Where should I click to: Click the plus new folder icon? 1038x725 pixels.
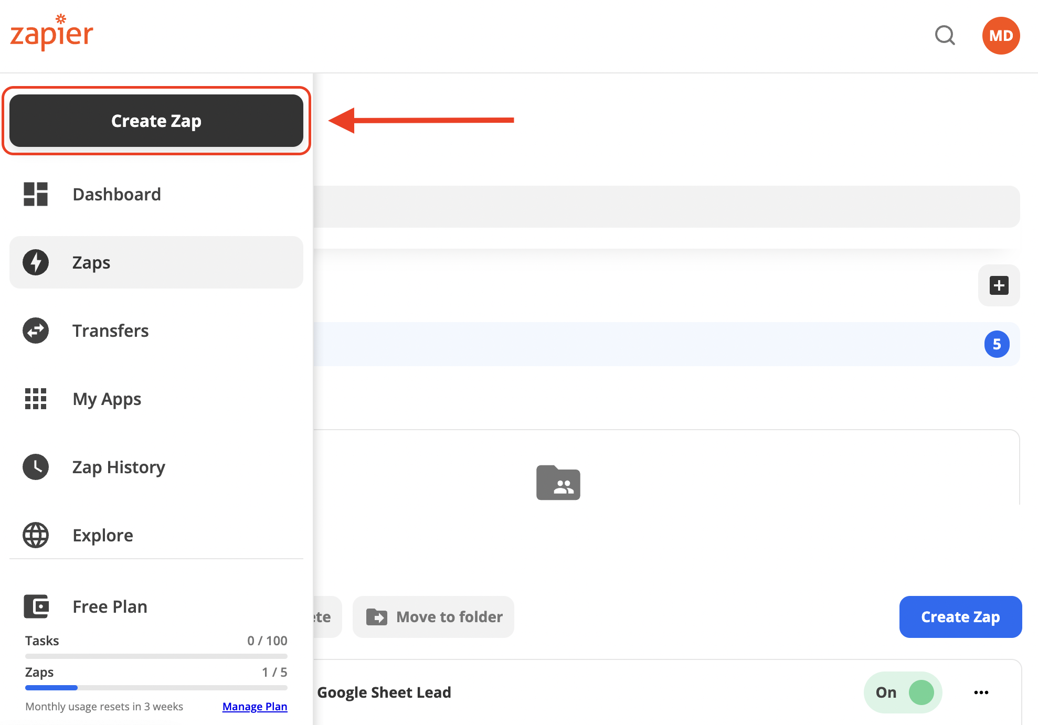tap(999, 285)
